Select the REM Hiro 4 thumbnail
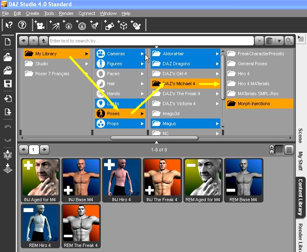The width and height of the screenshot is (307, 252). (x=41, y=226)
